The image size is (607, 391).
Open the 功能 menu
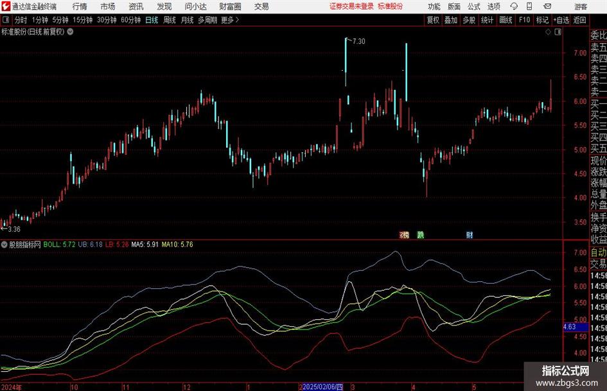(x=434, y=6)
